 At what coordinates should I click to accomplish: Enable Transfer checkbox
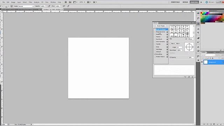(155, 44)
